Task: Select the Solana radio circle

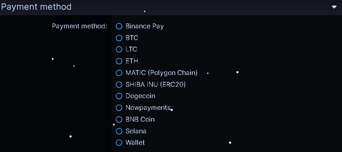Action: click(119, 131)
